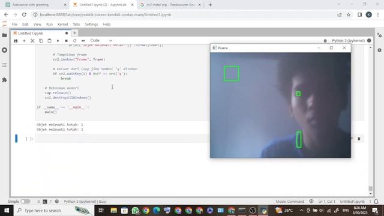384x216 pixels.
Task: Open Chrome three-dot menu
Action: coord(378,14)
